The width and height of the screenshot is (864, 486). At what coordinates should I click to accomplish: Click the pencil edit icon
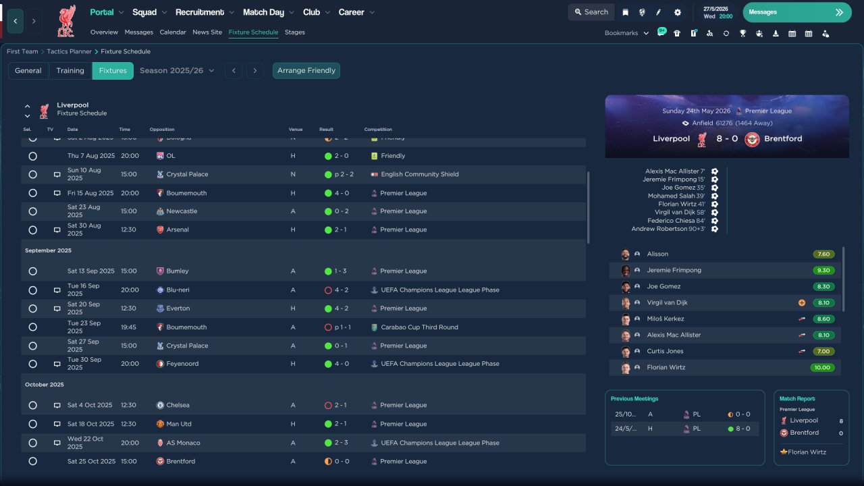(x=659, y=12)
